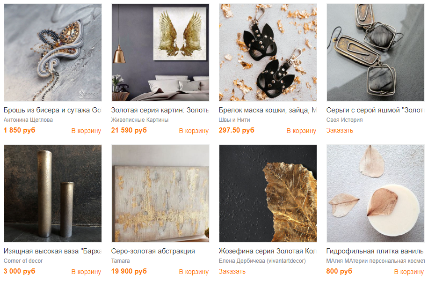Add the 297.50 руб keychain to cart

[301, 131]
